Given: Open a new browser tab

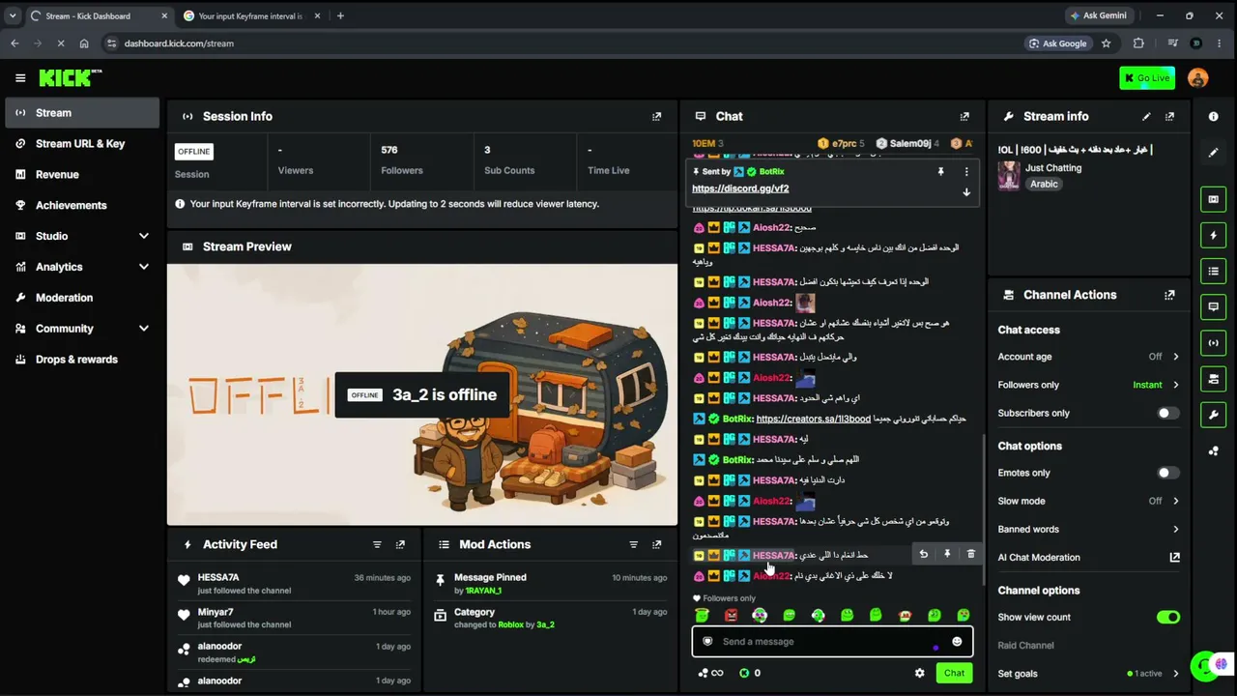Looking at the screenshot, I should tap(340, 15).
